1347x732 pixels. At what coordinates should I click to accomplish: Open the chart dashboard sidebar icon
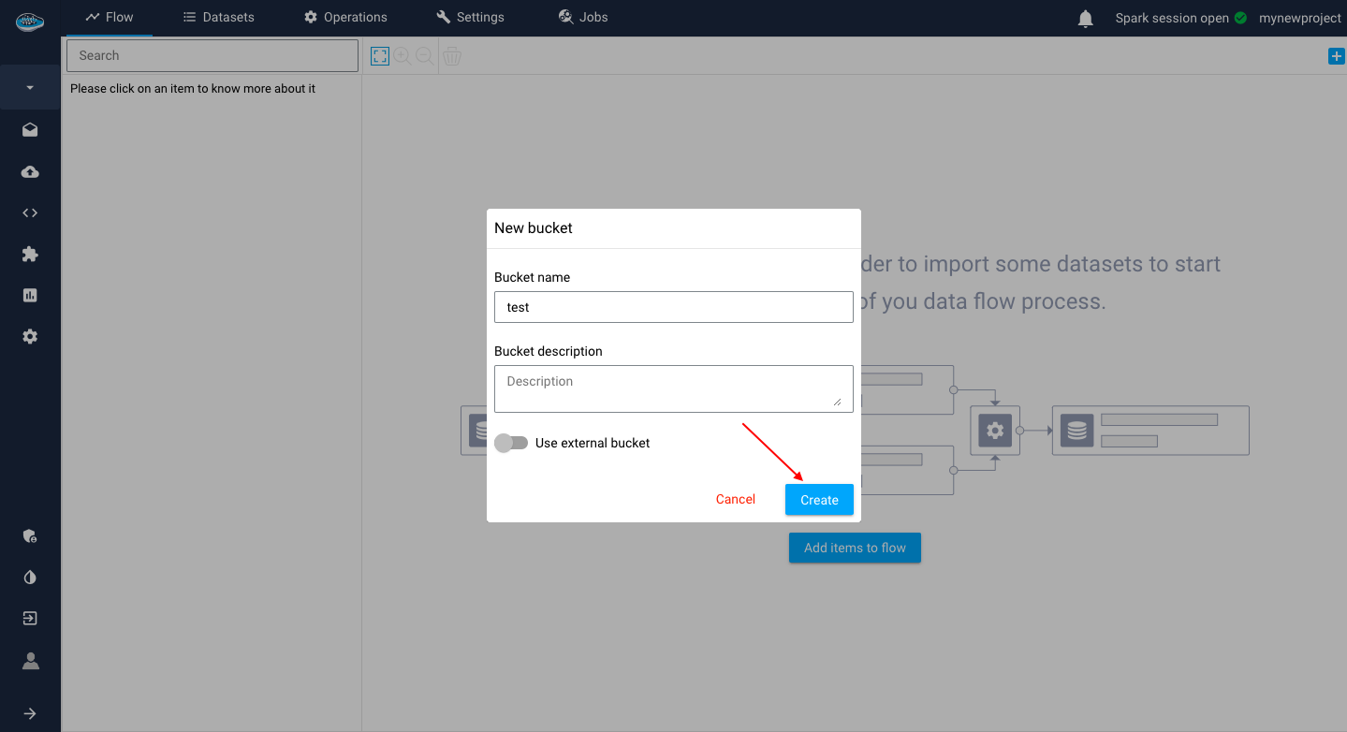coord(30,295)
